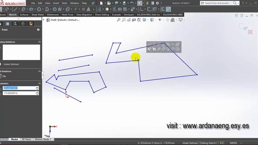Image resolution: width=258 pixels, height=145 pixels.
Task: Open the Options gear icon
Action: click(x=158, y=3)
